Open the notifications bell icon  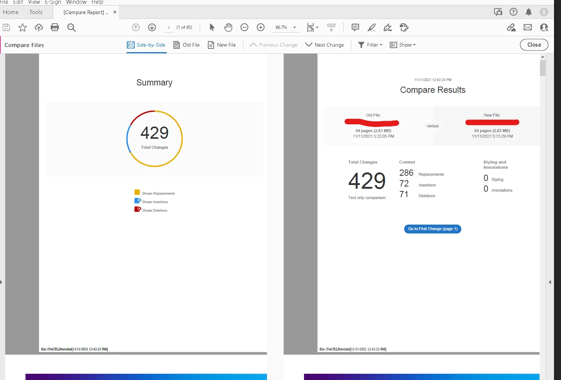[x=529, y=12]
